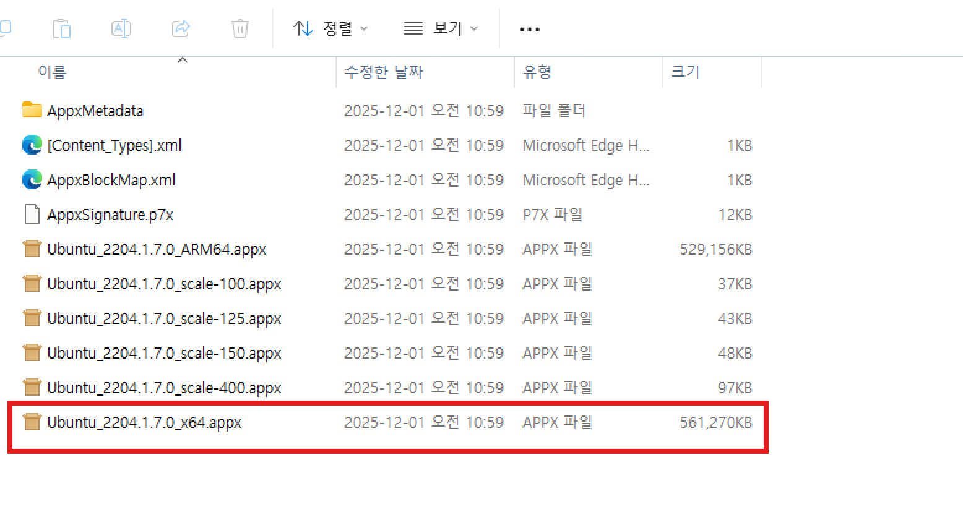This screenshot has width=963, height=528.
Task: Click the 48KB size value
Action: [735, 353]
